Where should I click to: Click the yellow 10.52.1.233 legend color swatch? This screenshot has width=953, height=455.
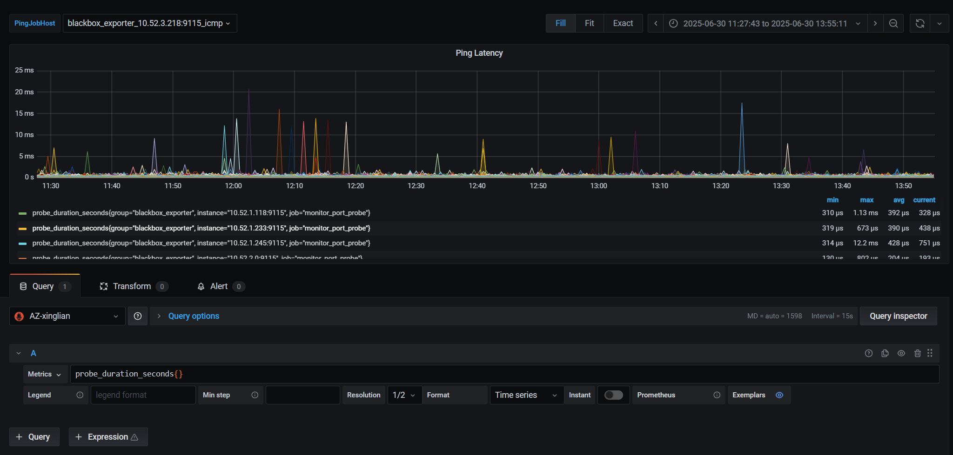[22, 229]
